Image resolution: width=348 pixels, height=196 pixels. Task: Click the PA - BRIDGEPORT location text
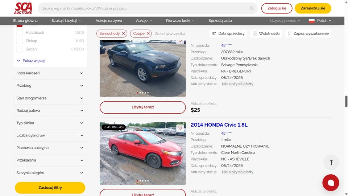pos(236,72)
